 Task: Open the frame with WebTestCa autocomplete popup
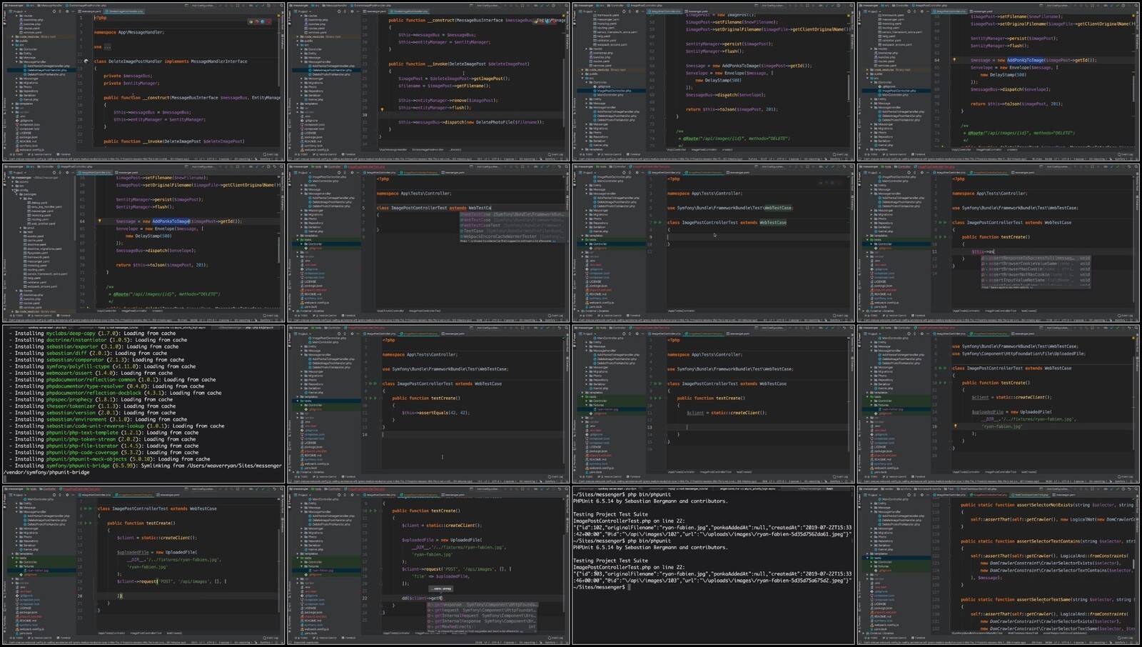point(428,243)
